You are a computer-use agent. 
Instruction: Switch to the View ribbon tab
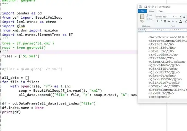160,11
